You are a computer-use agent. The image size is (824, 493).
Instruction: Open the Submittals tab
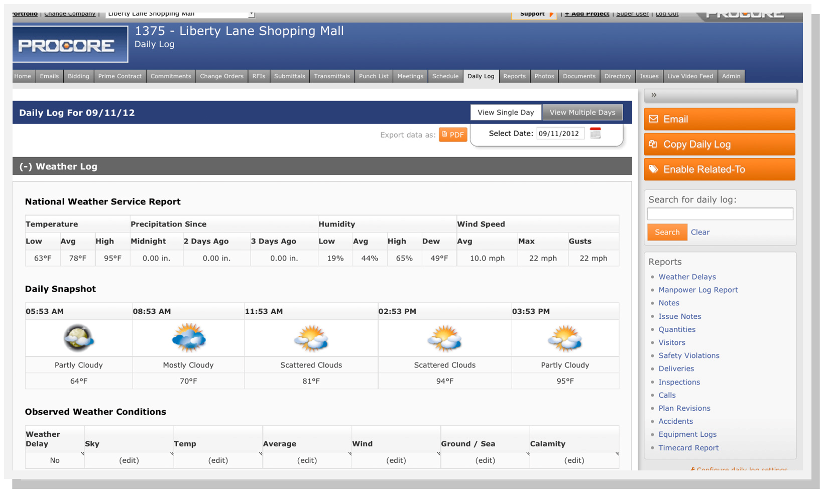289,76
